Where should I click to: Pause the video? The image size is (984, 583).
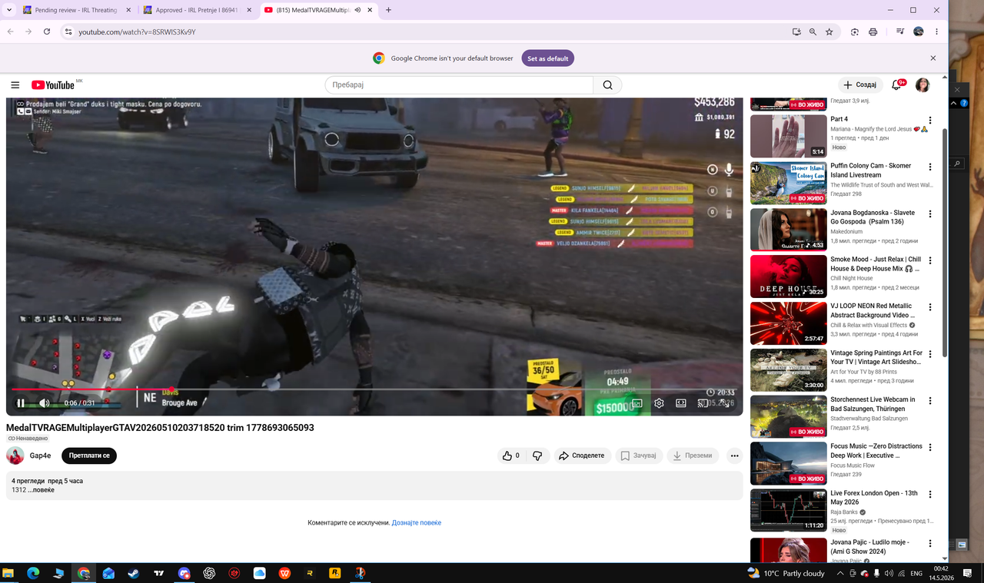tap(21, 403)
